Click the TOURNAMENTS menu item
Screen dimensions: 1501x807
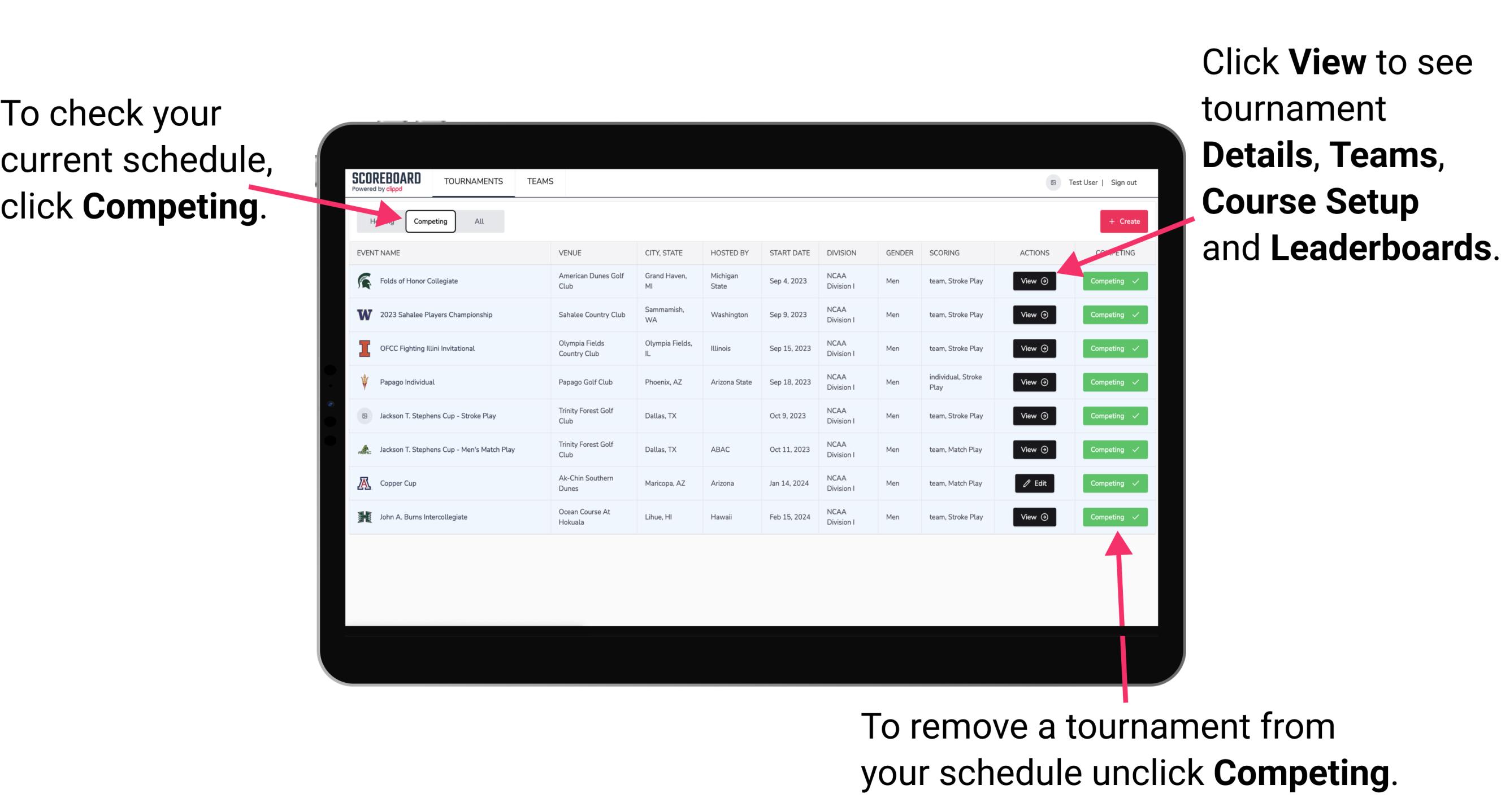473,181
